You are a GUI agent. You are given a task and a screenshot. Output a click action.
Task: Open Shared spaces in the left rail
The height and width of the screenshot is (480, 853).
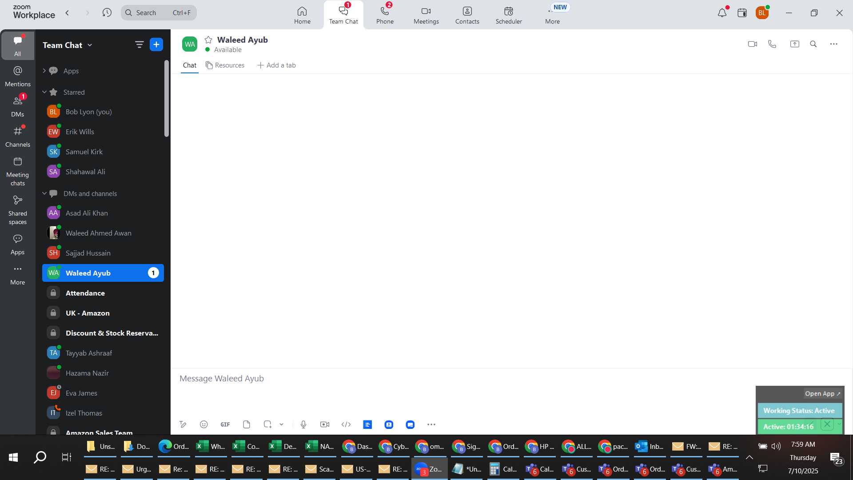tap(18, 210)
